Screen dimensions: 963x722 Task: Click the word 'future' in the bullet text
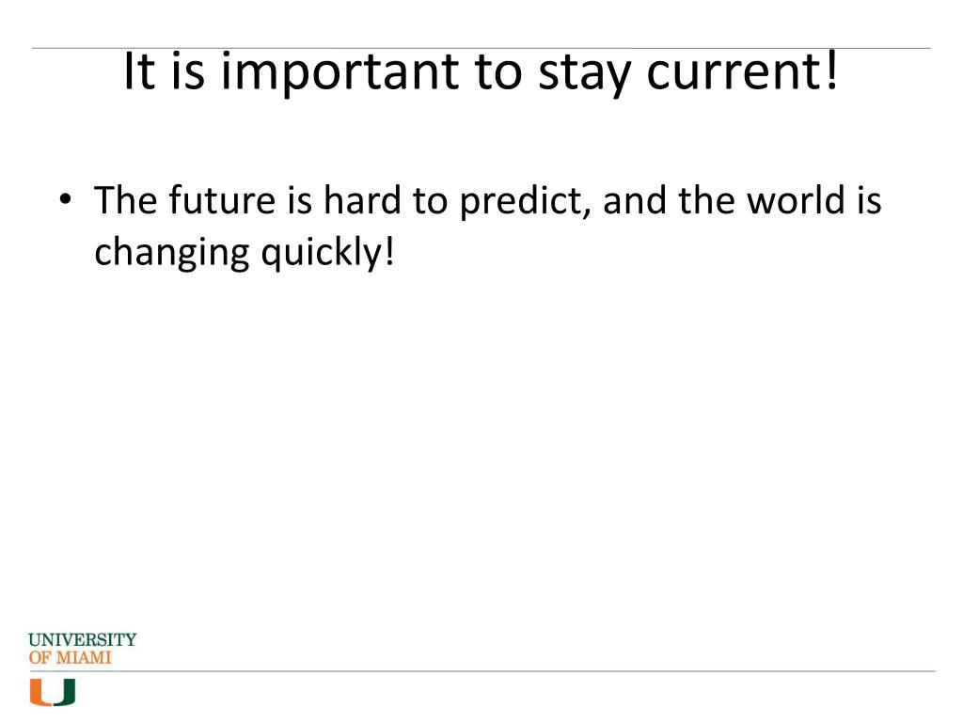(x=222, y=200)
